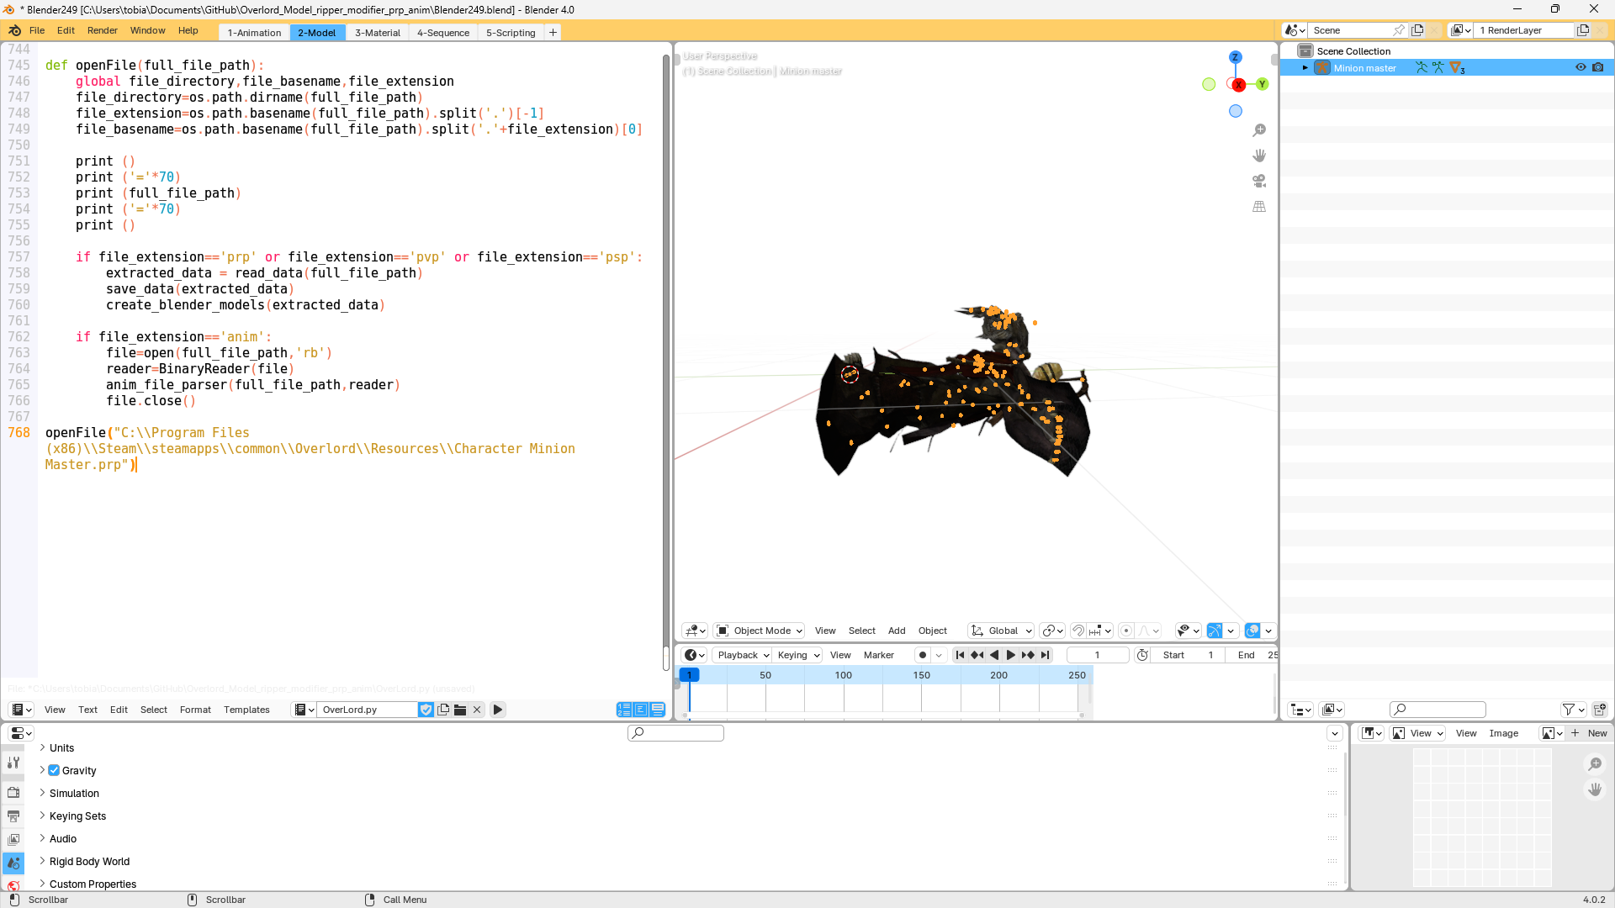Screen dimensions: 1615x908
Task: Toggle auto keying record button
Action: tap(923, 655)
